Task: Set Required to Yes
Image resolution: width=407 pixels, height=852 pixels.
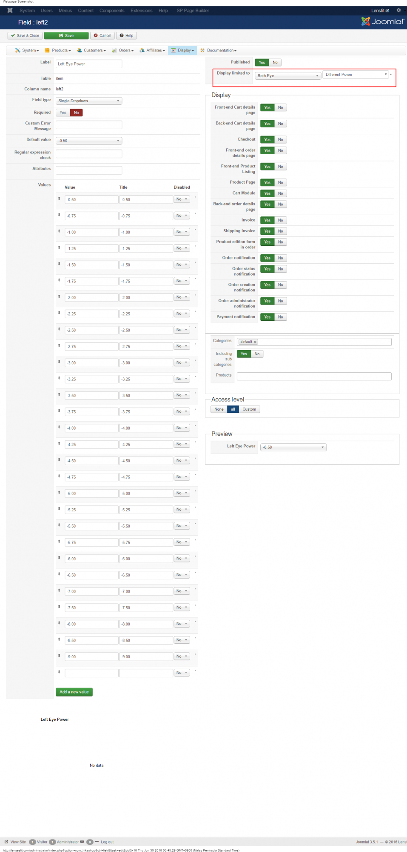Action: click(63, 112)
